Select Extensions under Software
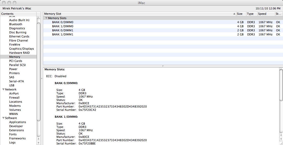Viewport: 283px width, 145px height. pos(16,130)
